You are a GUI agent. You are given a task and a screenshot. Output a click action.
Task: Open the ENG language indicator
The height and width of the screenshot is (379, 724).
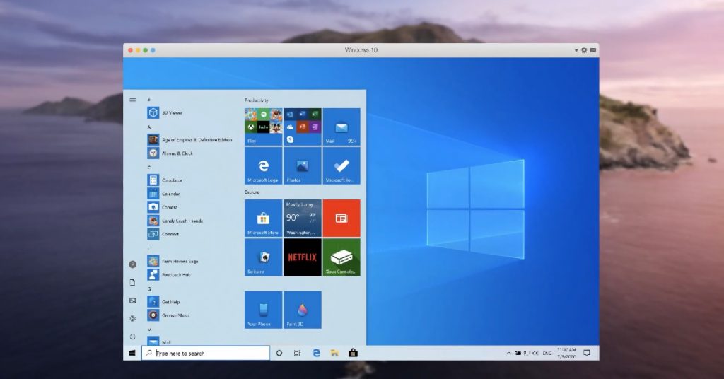coord(547,353)
